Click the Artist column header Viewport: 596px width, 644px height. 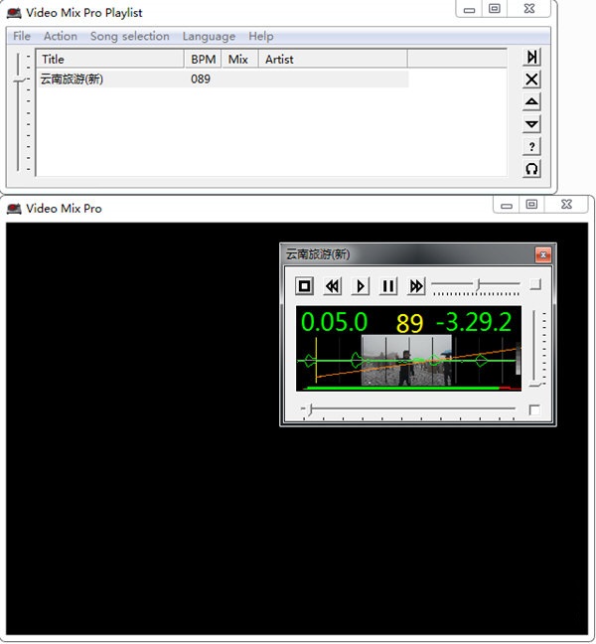[333, 60]
